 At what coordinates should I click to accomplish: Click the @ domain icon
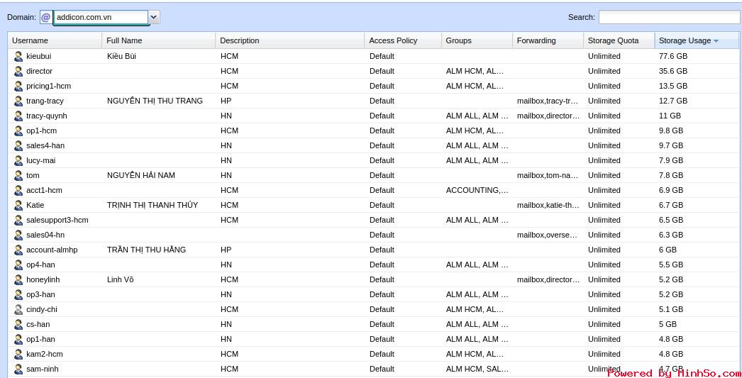coord(46,18)
